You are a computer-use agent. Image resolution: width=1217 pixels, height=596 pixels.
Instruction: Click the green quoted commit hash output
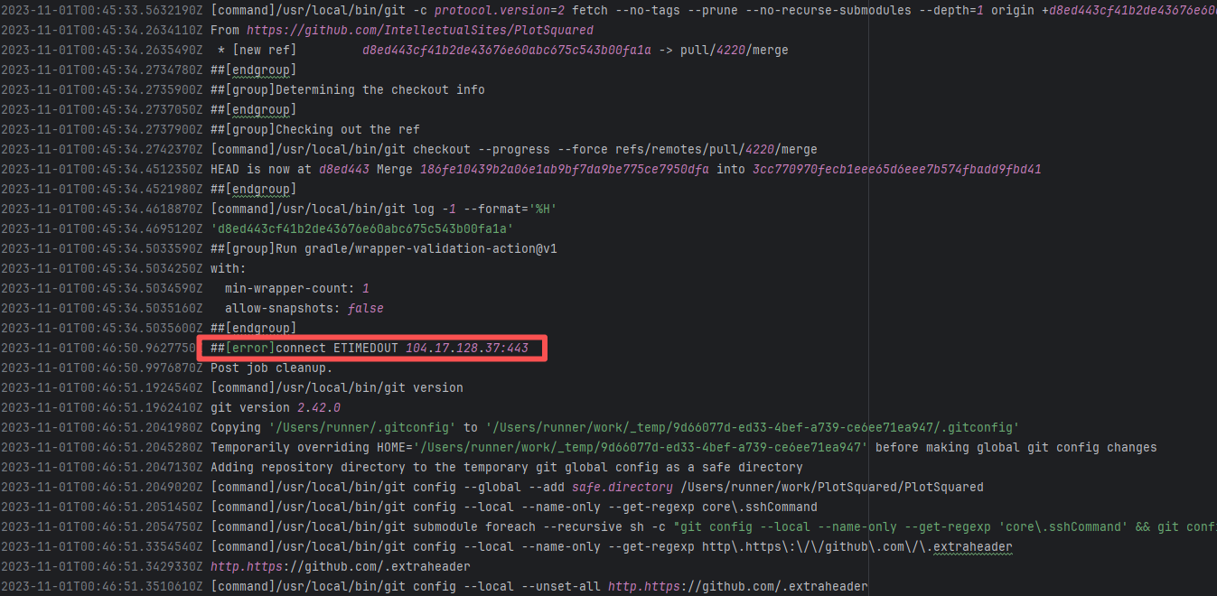point(361,228)
